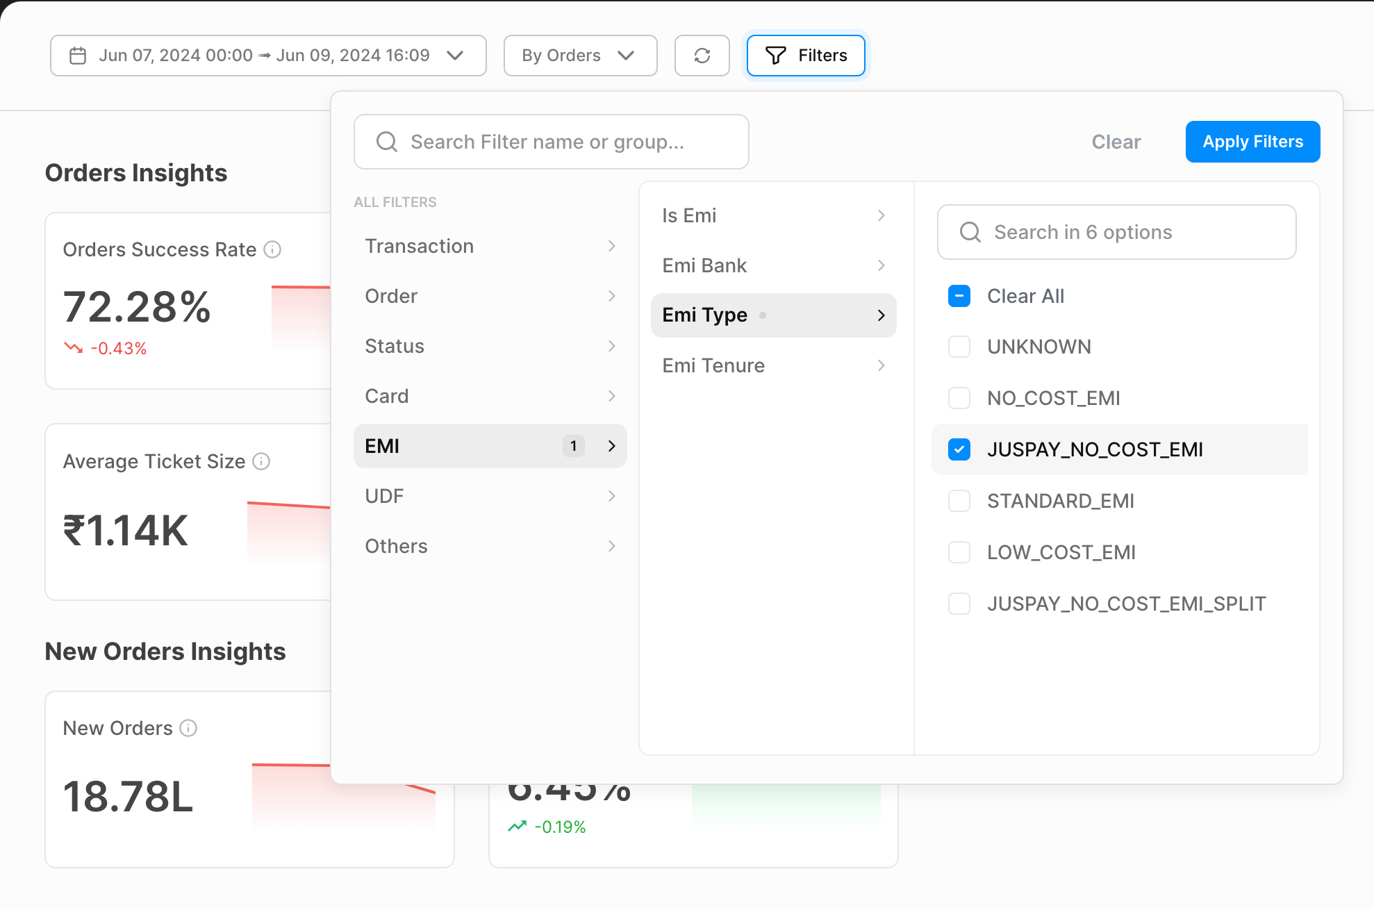This screenshot has height=910, width=1374.
Task: Check the STANDARD_EMI option
Action: point(959,501)
